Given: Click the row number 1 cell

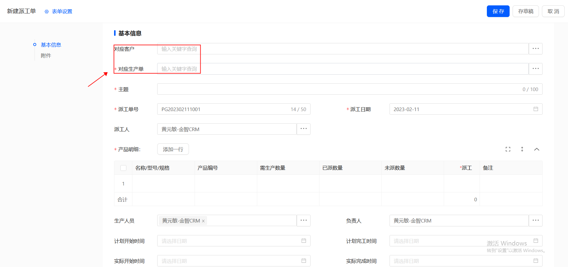Looking at the screenshot, I should (x=123, y=184).
